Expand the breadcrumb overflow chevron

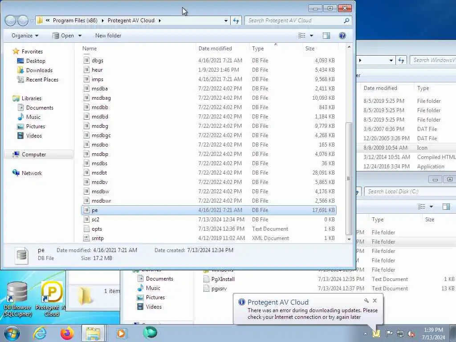[48, 20]
